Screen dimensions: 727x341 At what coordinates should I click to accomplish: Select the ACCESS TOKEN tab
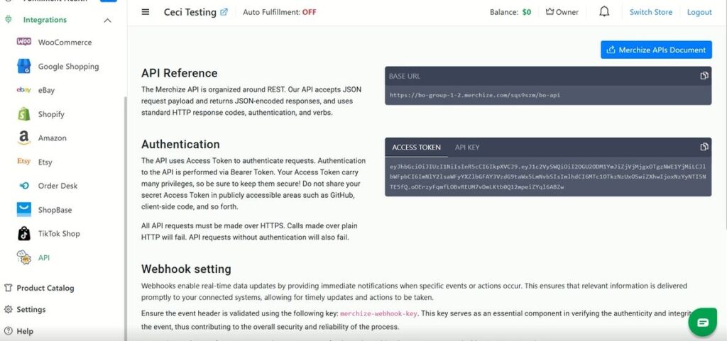tap(417, 147)
